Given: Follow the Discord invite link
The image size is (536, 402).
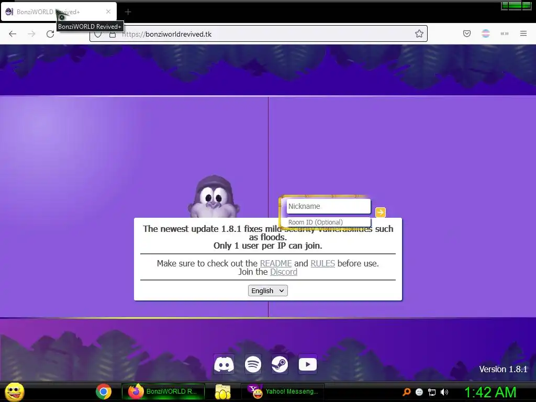Looking at the screenshot, I should coord(284,272).
